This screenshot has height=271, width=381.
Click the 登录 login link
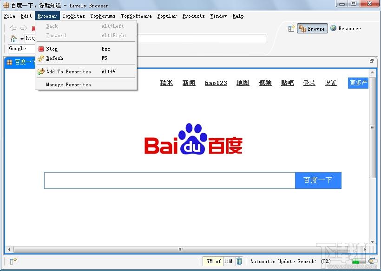tap(309, 83)
